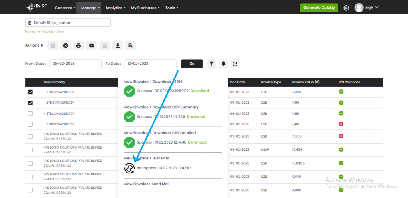Open the filter funnel icon
The width and height of the screenshot is (408, 198).
coord(212,64)
